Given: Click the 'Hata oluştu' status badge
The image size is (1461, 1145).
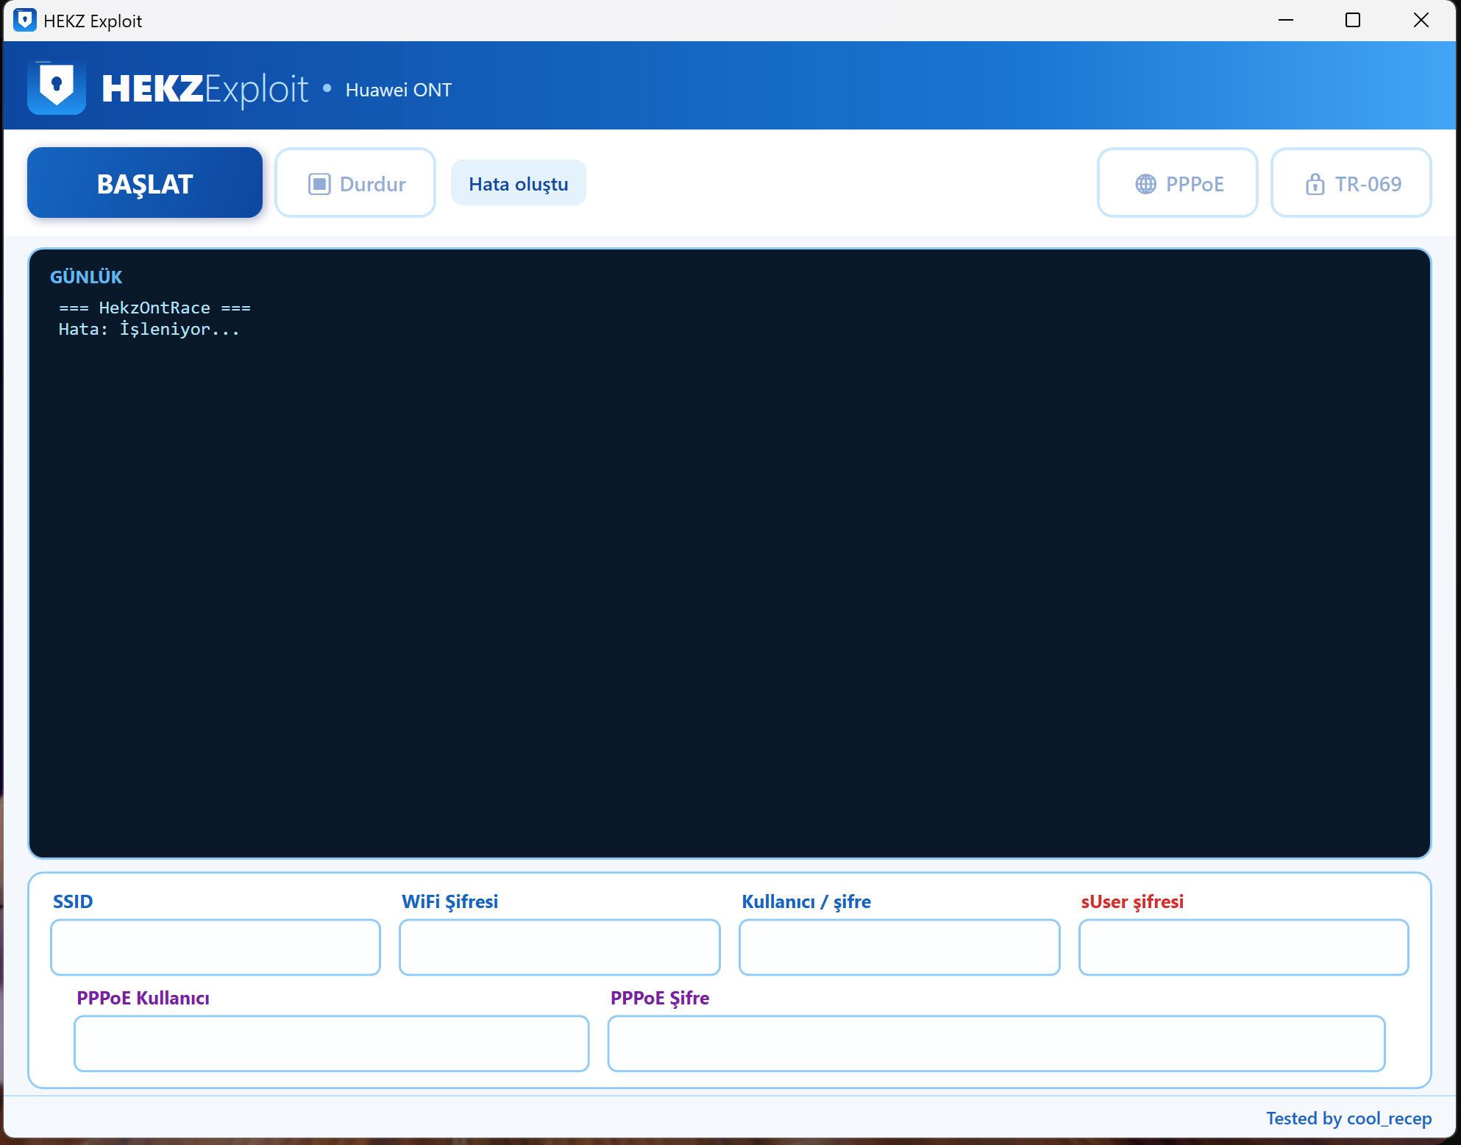Looking at the screenshot, I should pos(519,183).
